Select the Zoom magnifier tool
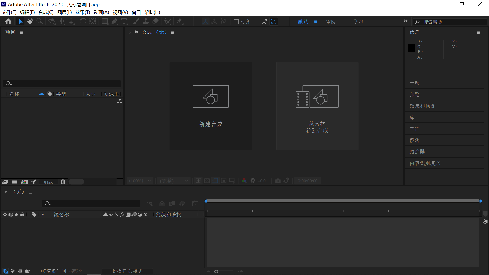The image size is (489, 275). pyautogui.click(x=39, y=21)
